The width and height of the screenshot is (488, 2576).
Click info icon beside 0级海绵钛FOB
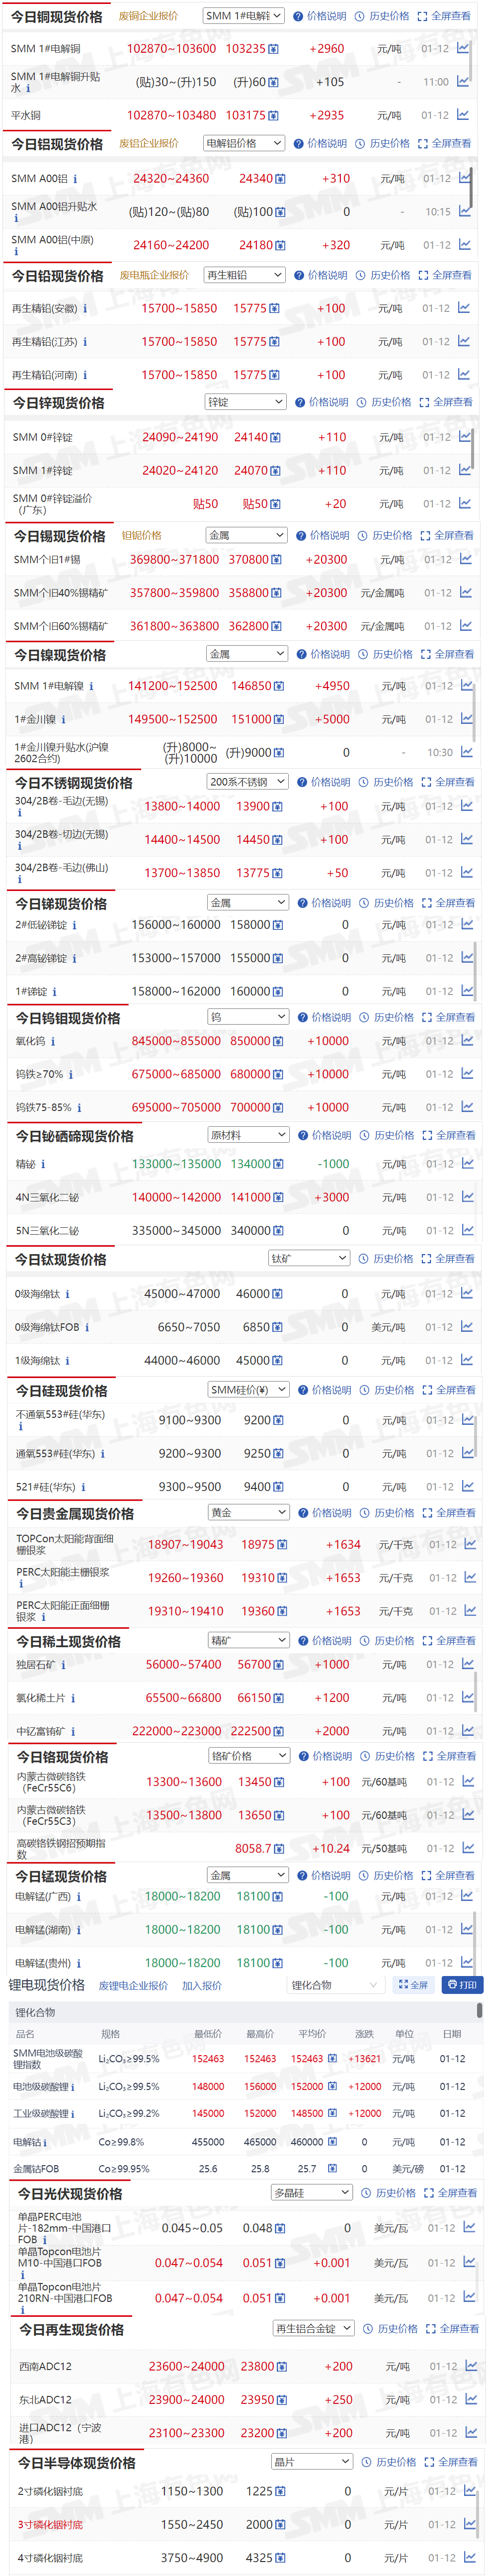pos(87,1328)
